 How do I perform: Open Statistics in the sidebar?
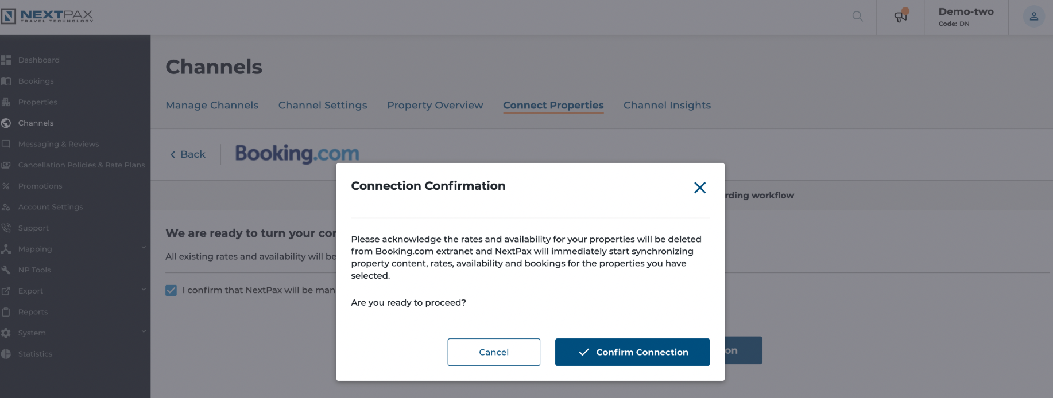(x=35, y=354)
